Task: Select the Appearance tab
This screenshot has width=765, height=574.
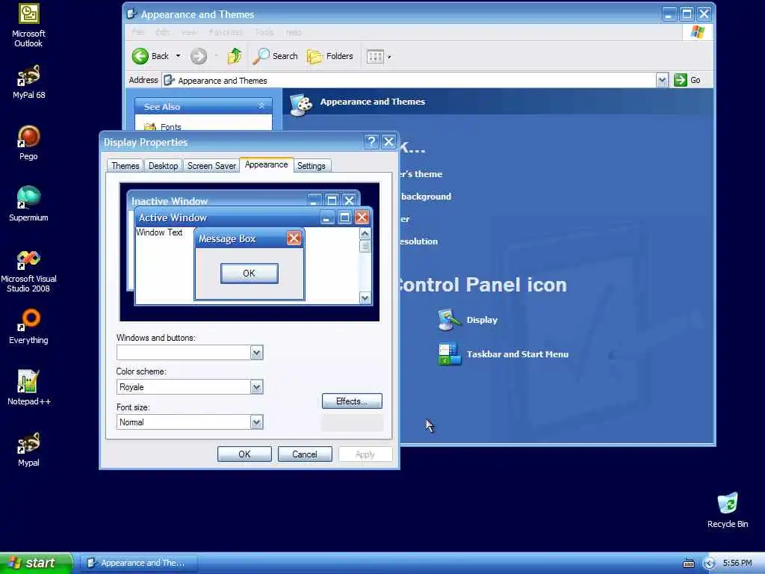Action: click(267, 164)
